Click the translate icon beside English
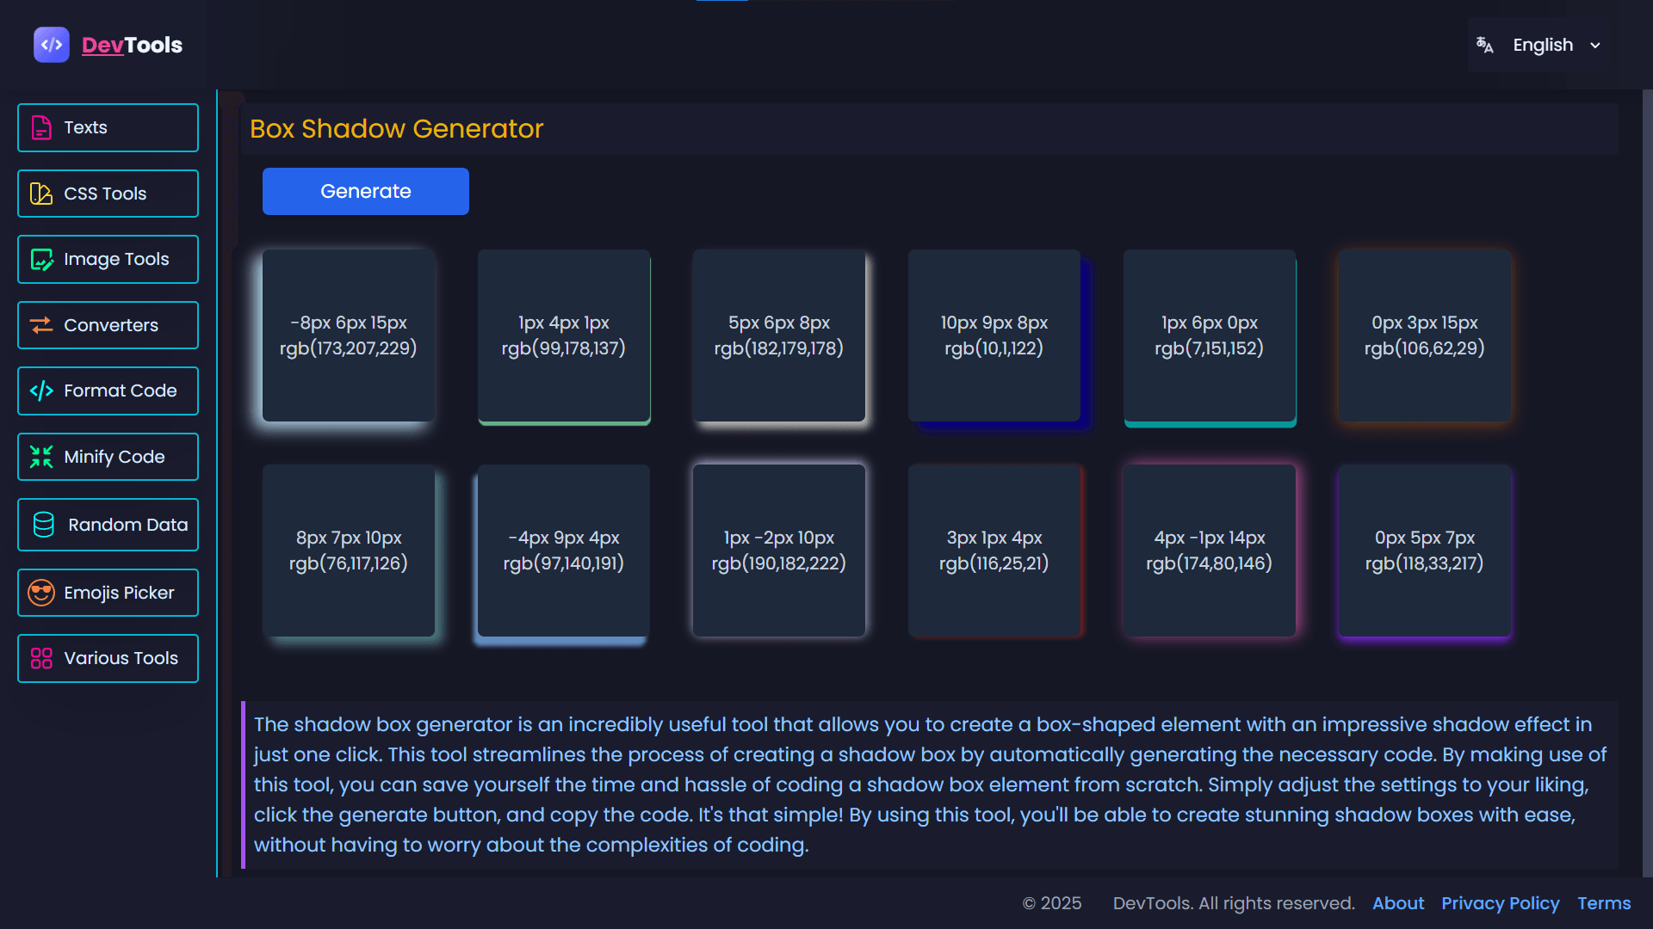This screenshot has height=929, width=1653. point(1485,45)
